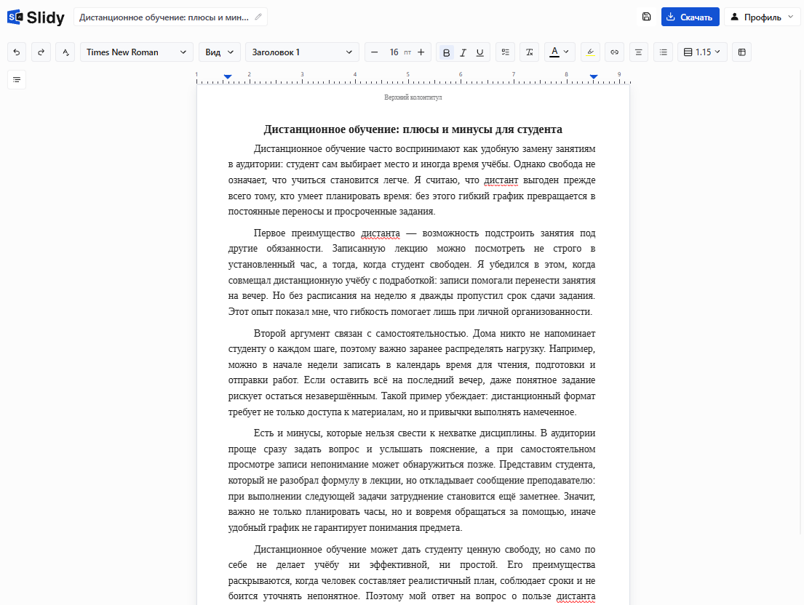804x605 pixels.
Task: Click the checklist icon
Action: click(x=506, y=52)
